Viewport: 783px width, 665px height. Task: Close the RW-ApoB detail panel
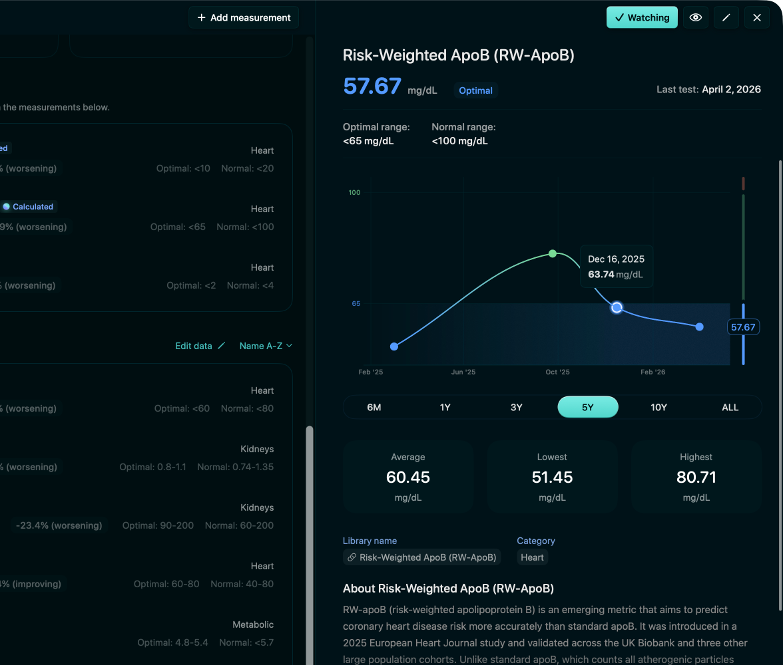pyautogui.click(x=756, y=17)
